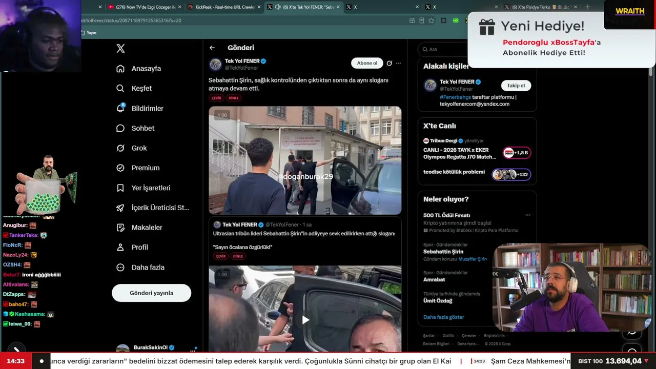Click the Reklam Bilgileri footer link
The width and height of the screenshot is (656, 369).
436,344
